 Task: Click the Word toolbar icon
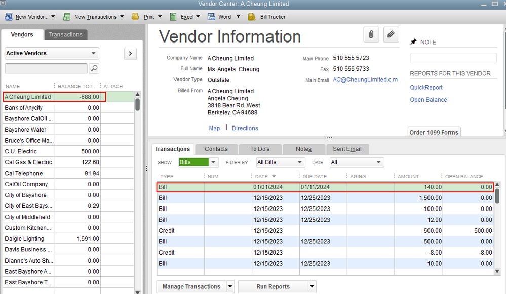211,17
